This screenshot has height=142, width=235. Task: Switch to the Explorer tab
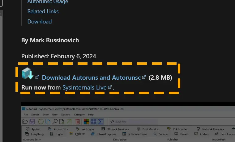pyautogui.click(x=77, y=134)
